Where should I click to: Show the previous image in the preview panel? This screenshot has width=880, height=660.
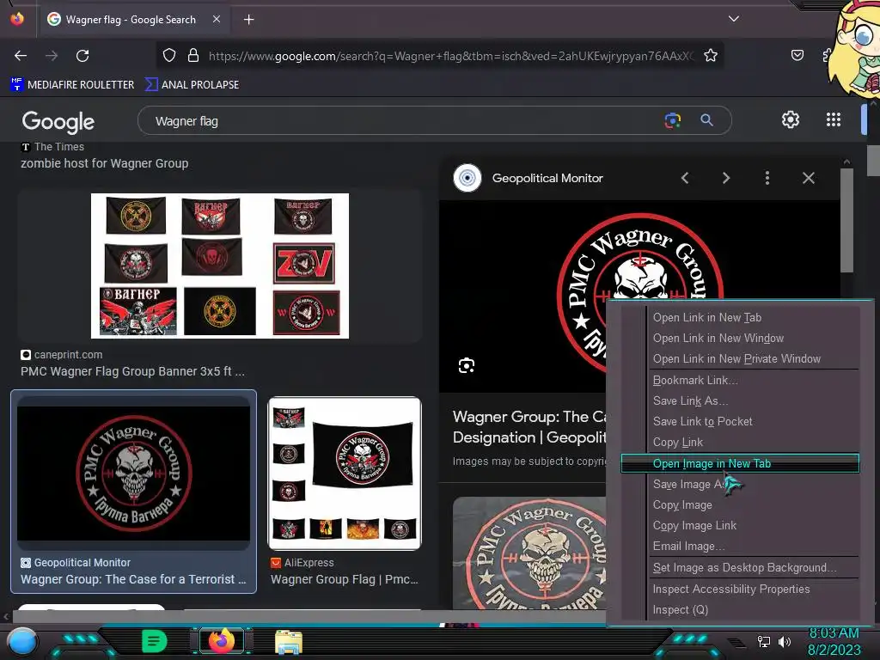click(685, 178)
